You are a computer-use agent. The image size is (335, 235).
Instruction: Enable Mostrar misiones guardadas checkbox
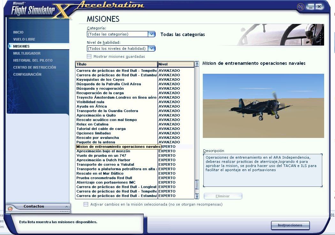[89, 57]
